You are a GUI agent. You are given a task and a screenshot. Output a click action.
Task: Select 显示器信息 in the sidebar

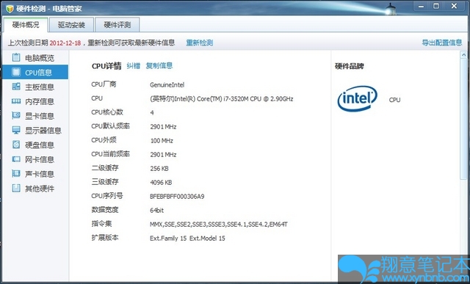pos(35,131)
